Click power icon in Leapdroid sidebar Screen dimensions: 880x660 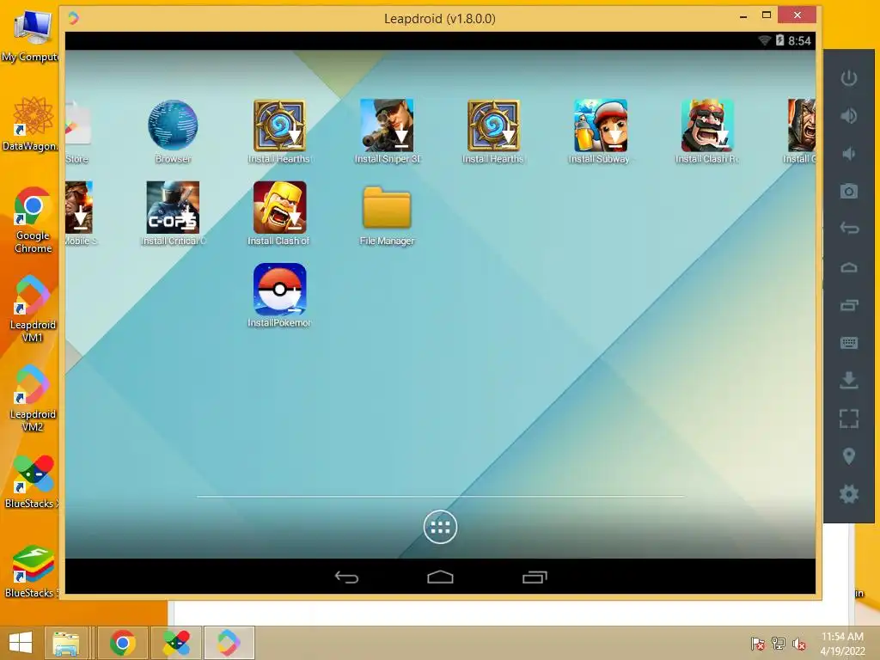[x=848, y=78]
